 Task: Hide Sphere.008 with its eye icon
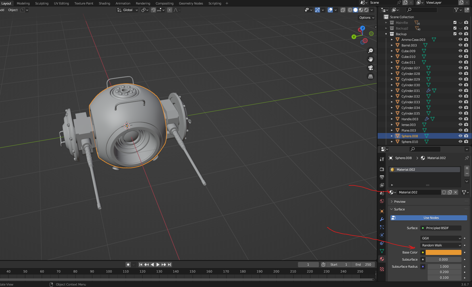pyautogui.click(x=460, y=136)
